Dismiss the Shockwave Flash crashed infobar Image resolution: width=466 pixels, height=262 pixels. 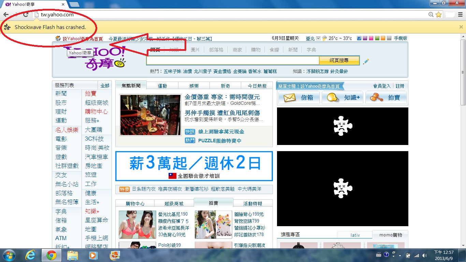pyautogui.click(x=461, y=27)
